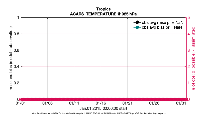Screen dimensions: 207x117
Task: Click the 01/31 x-axis tick label
Action: [181, 103]
